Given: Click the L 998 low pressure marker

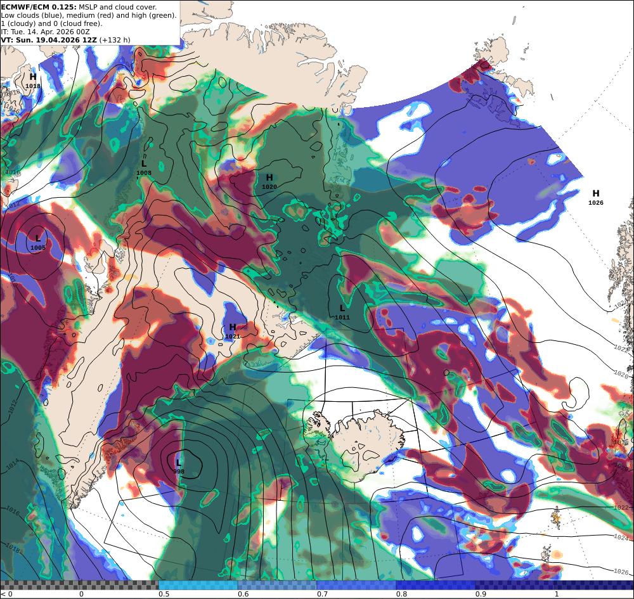Looking at the screenshot, I should tap(179, 467).
